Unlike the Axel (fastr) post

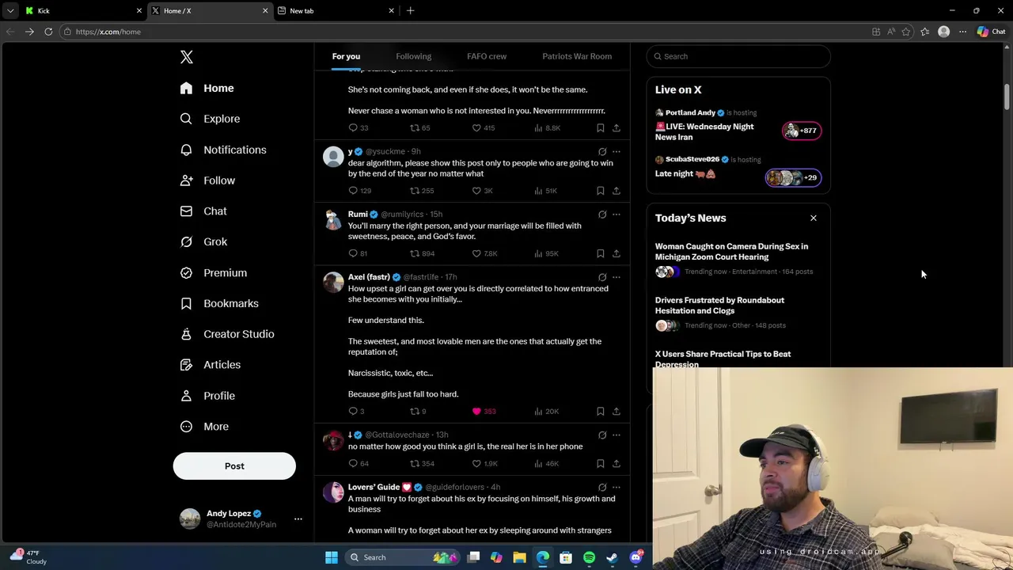[476, 412]
